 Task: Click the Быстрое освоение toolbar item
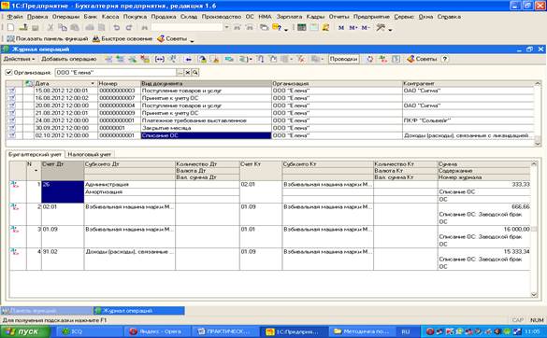point(122,38)
